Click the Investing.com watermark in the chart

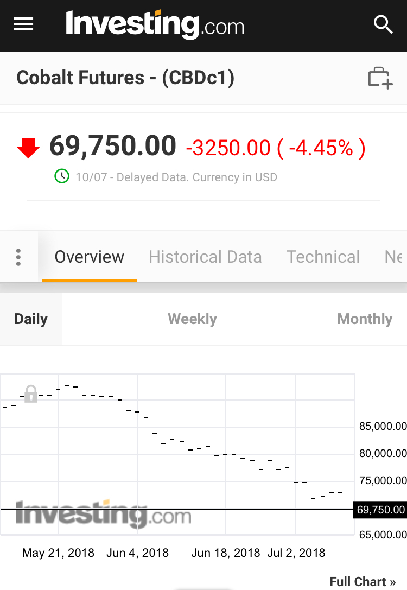[x=104, y=513]
